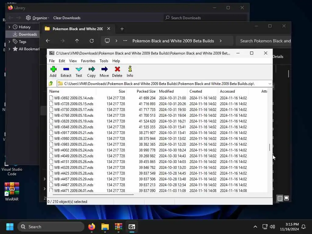Sort by the Created column header

point(203,91)
